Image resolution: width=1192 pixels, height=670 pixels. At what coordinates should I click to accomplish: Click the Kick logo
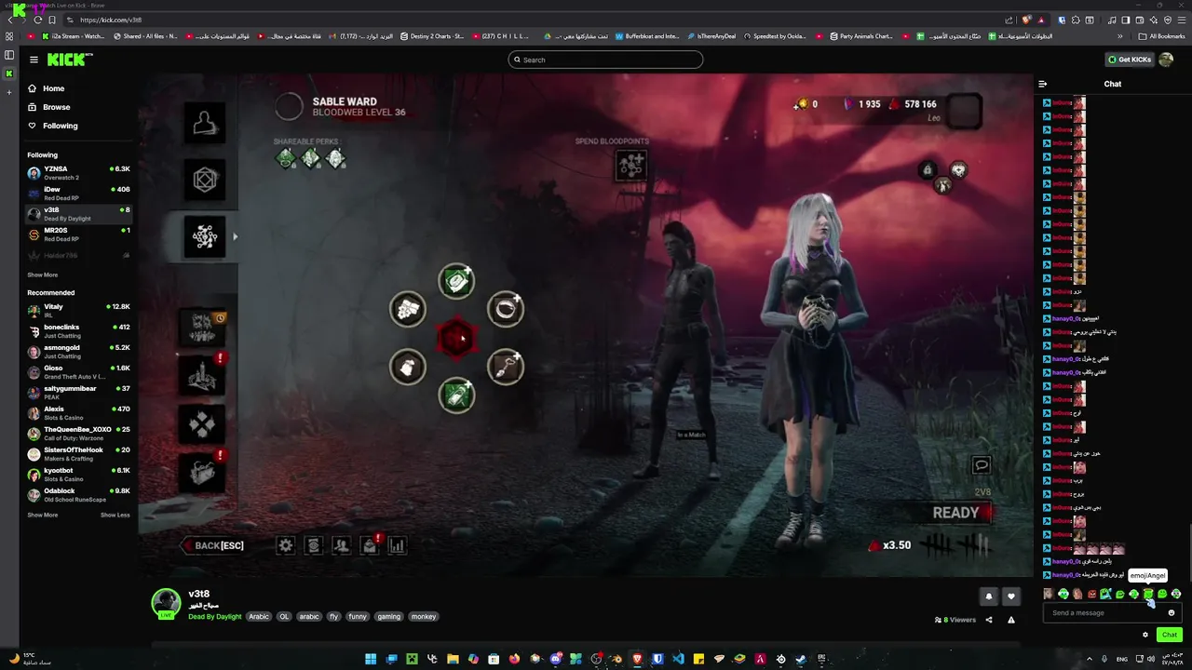tap(70, 60)
